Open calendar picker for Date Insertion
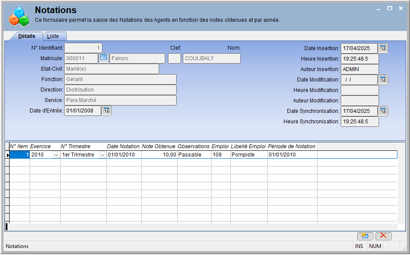Screen dimensions: 410x255 383,48
